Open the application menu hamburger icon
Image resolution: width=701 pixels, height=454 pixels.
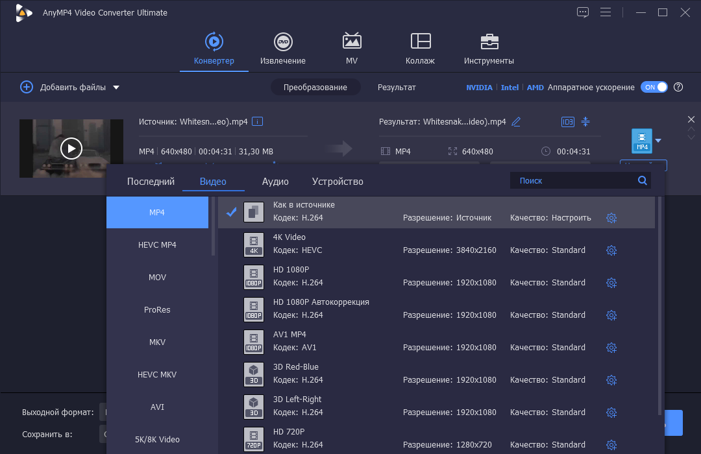606,12
